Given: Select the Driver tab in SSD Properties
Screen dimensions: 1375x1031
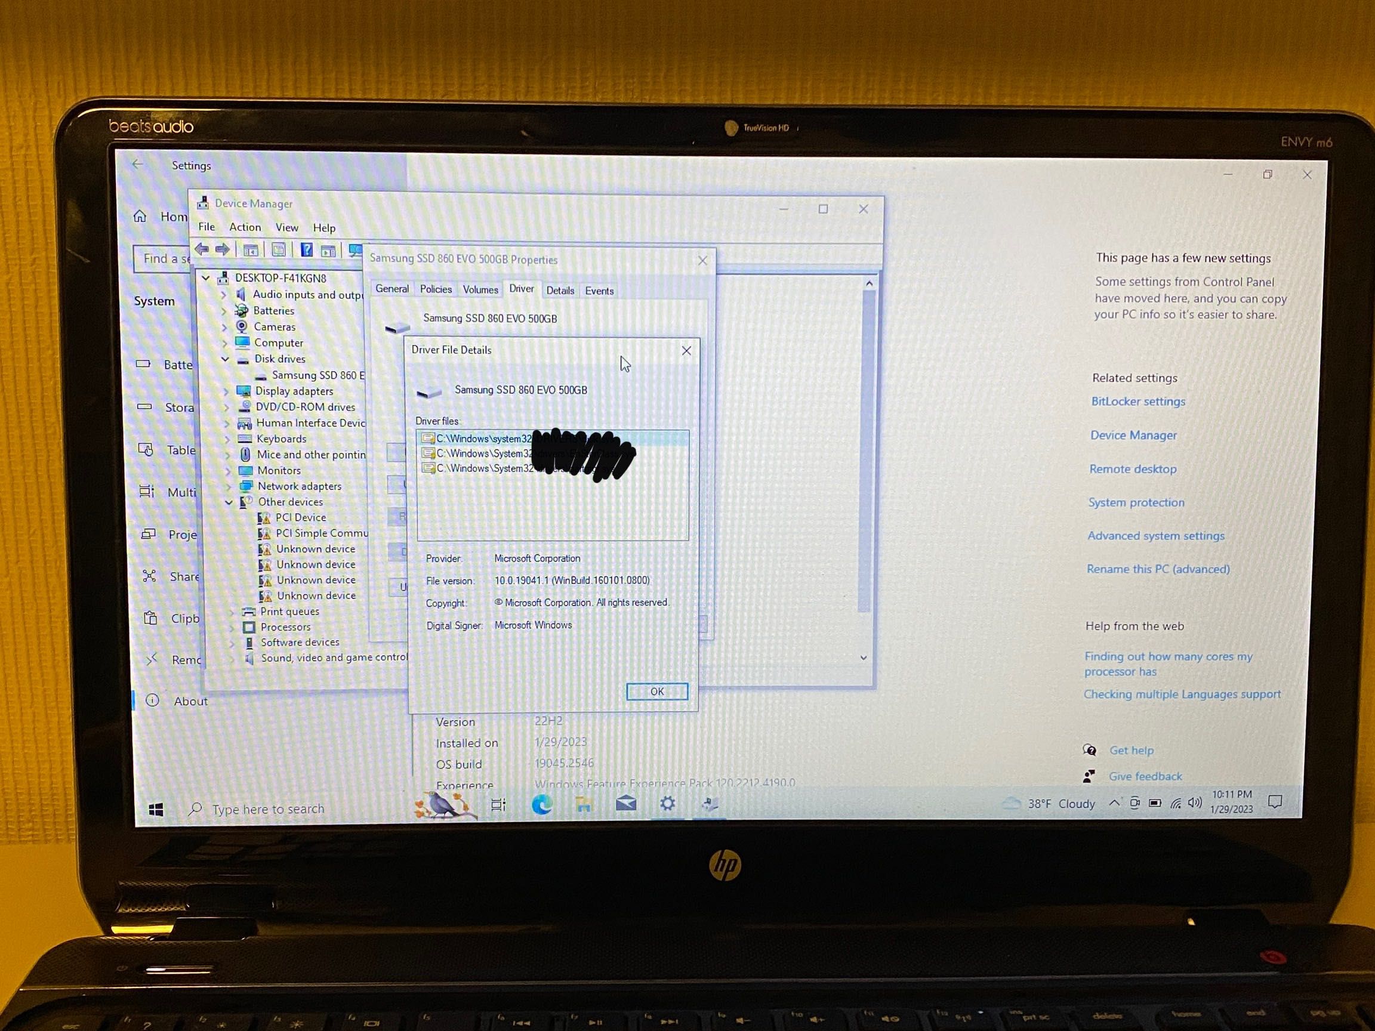Looking at the screenshot, I should (x=520, y=290).
